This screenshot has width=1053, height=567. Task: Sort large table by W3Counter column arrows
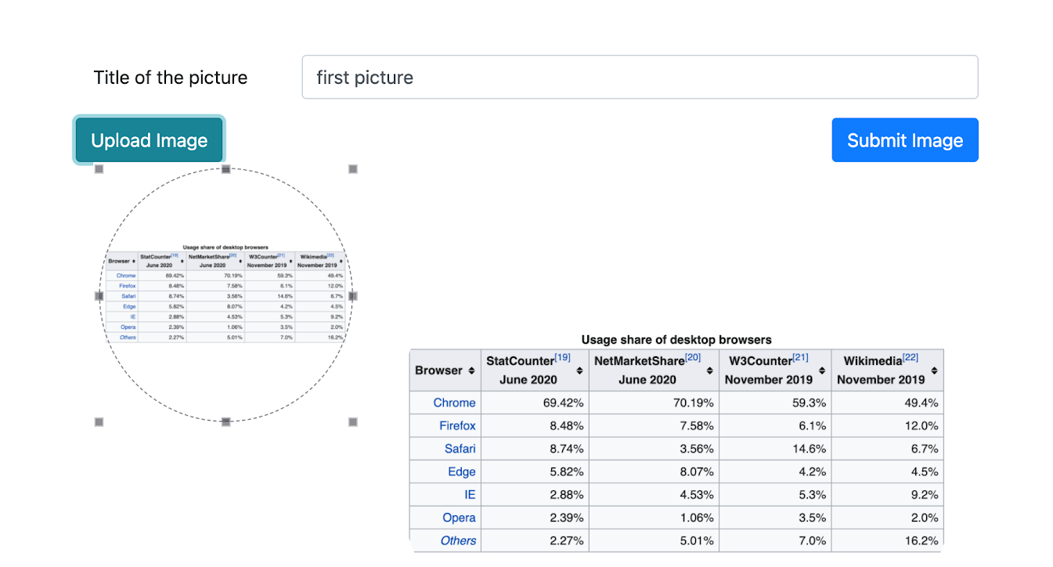822,370
